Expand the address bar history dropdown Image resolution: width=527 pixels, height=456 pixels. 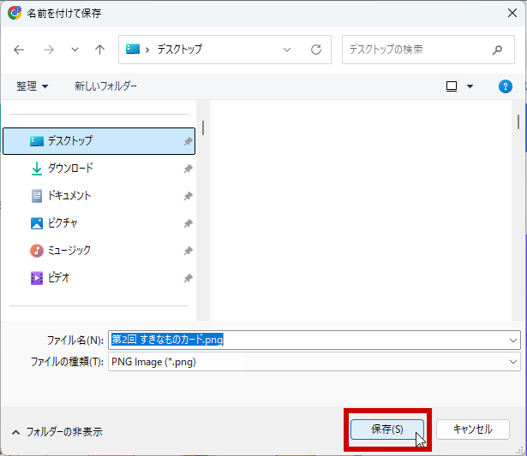[x=287, y=50]
